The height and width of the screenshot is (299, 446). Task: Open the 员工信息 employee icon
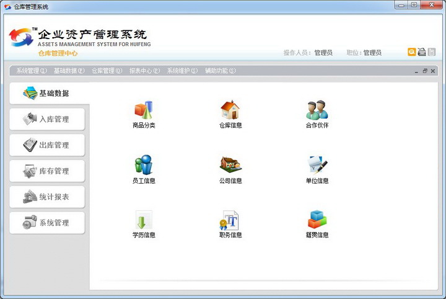point(143,165)
